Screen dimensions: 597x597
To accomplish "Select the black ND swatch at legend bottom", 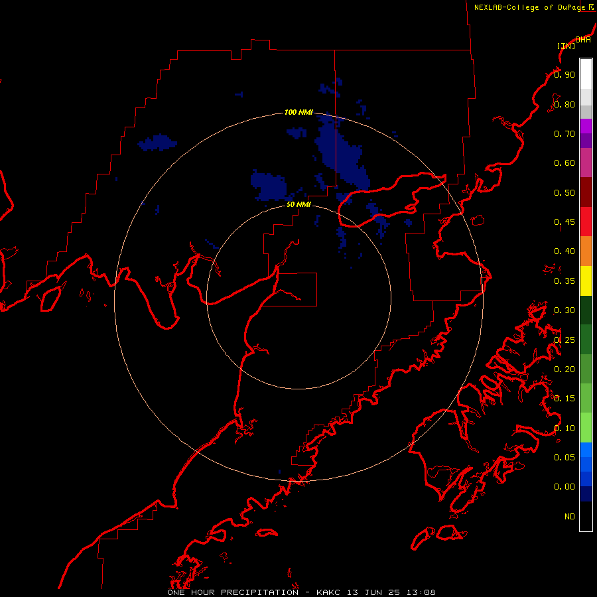I will click(x=586, y=516).
